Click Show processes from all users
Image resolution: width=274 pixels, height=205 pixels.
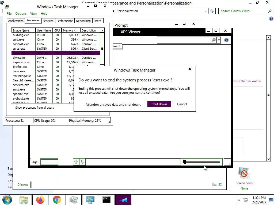point(35,108)
